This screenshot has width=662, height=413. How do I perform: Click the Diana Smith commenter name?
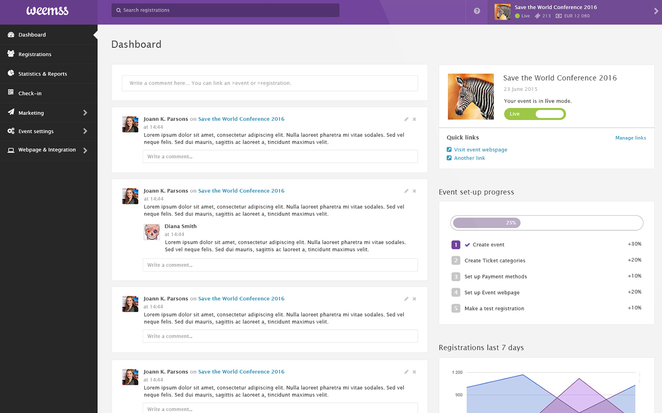180,226
